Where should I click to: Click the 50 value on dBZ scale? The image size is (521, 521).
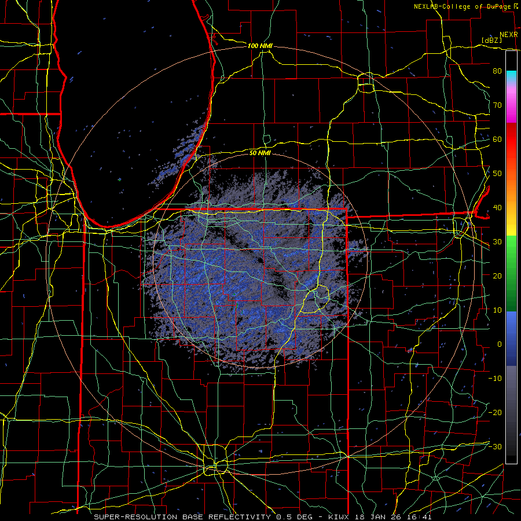(x=497, y=174)
